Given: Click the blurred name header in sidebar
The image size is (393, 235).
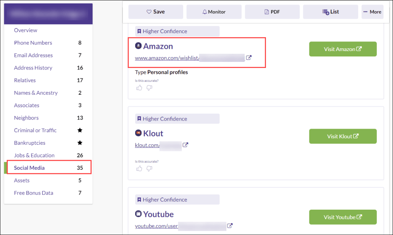Looking at the screenshot, I should click(x=48, y=14).
